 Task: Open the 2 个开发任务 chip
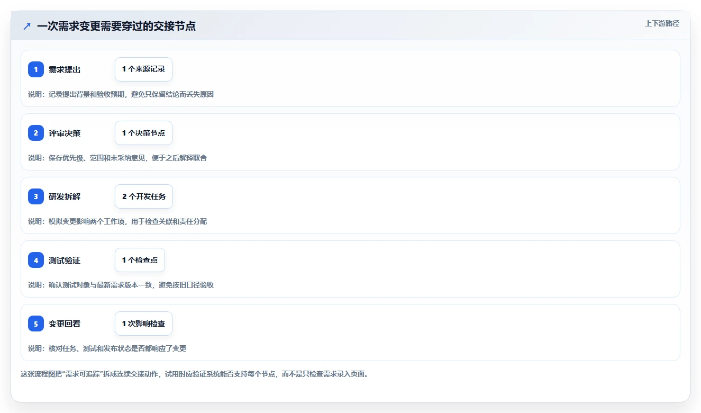point(144,196)
